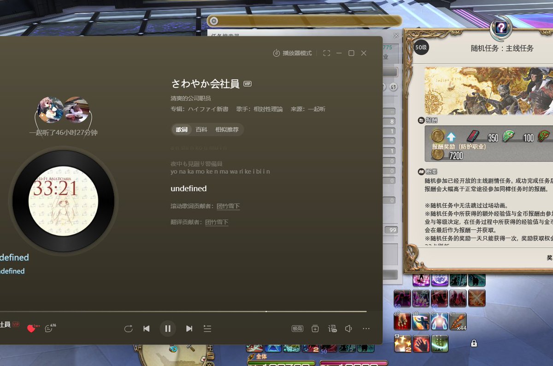Screen dimensions: 553x366
Task: Click the 一起听了46小时27分钟 text
Action: (63, 133)
